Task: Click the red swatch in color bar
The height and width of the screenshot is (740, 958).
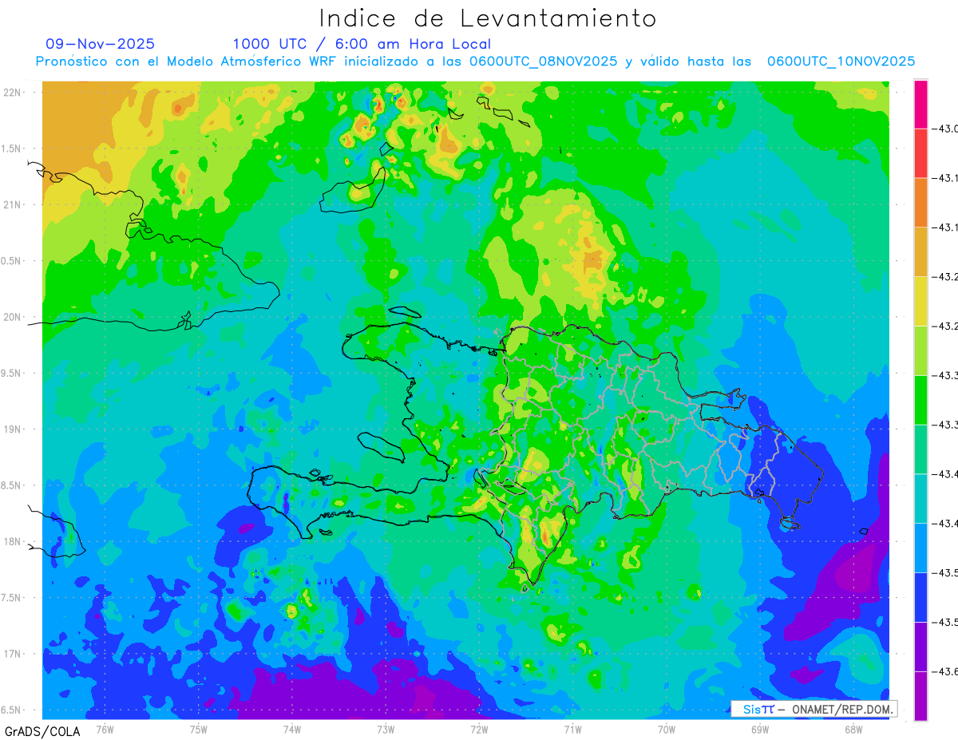Action: pyautogui.click(x=920, y=153)
